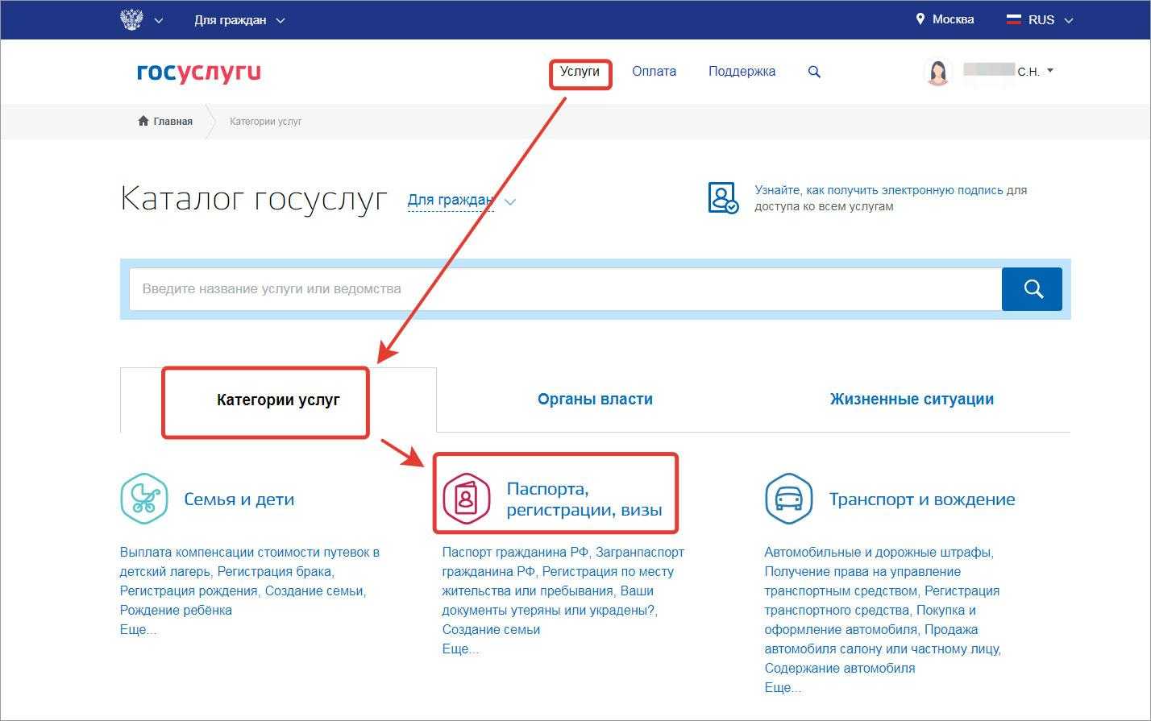Show more under Семья и дети (Еще...)
Screen dimensions: 1151x721
pos(138,630)
